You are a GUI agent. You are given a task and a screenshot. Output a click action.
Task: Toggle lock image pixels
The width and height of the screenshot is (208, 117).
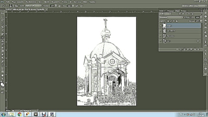tap(171, 21)
